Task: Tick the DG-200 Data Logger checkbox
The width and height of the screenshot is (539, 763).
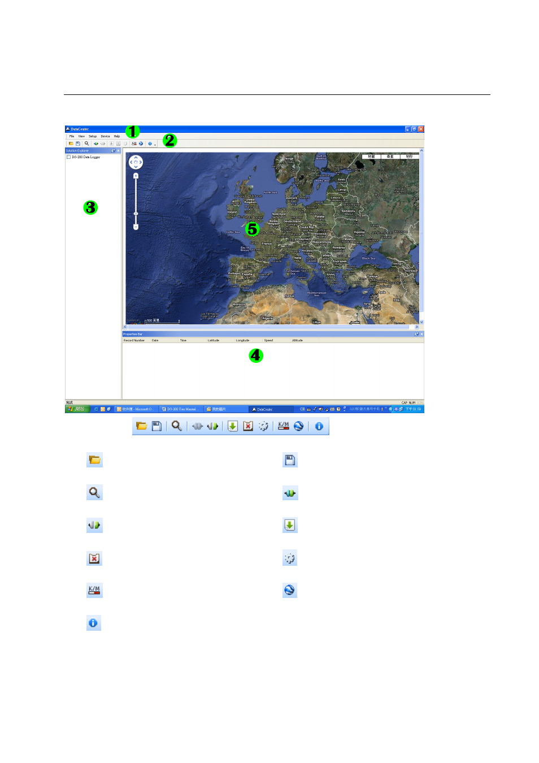Action: tap(69, 157)
